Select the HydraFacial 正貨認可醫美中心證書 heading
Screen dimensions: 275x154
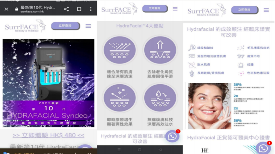[228, 138]
